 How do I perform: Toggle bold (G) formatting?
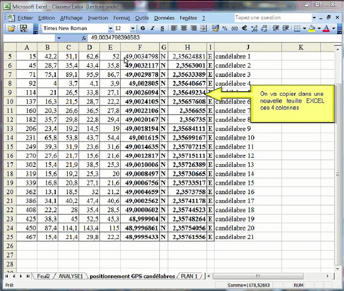(143, 28)
